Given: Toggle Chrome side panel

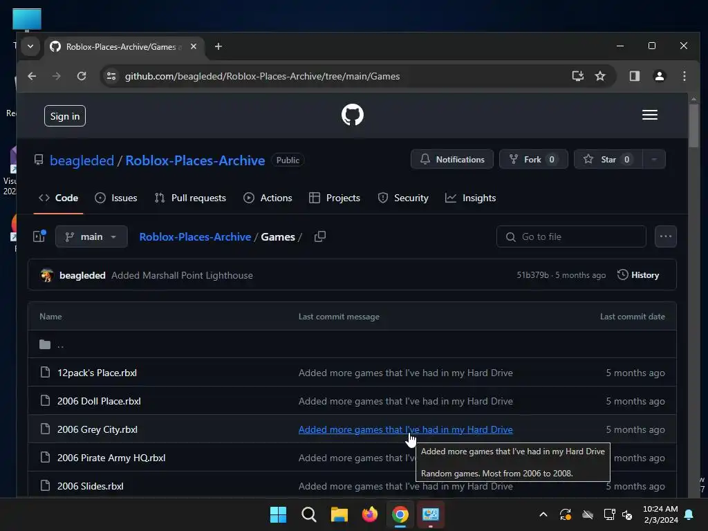Looking at the screenshot, I should click(x=635, y=76).
